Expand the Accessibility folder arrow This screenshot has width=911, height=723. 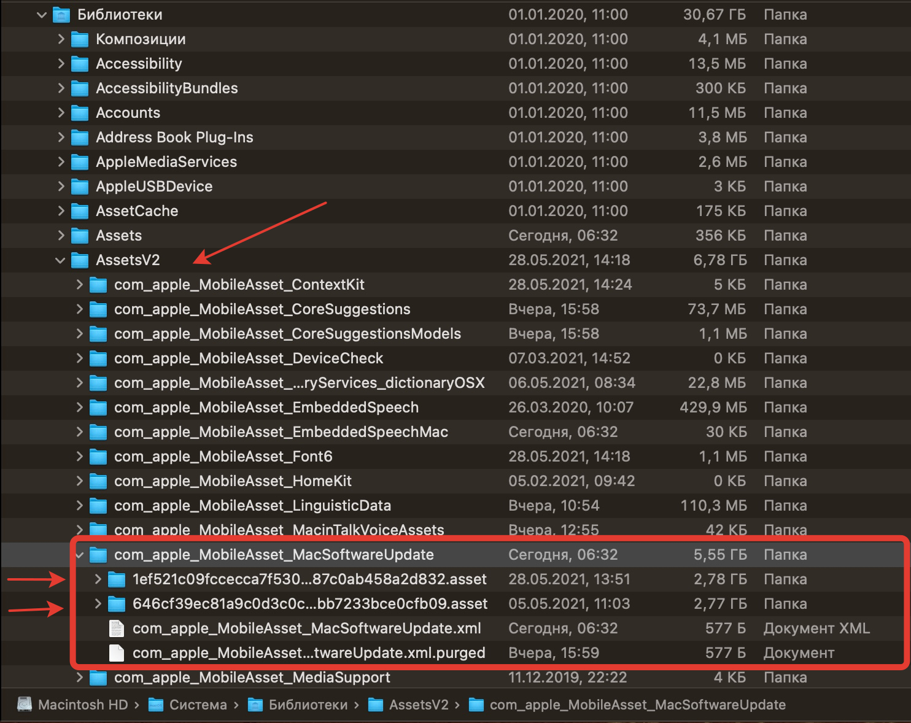click(x=61, y=64)
